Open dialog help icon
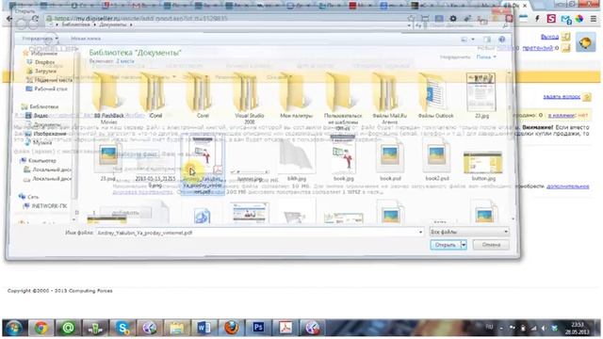 click(x=502, y=40)
